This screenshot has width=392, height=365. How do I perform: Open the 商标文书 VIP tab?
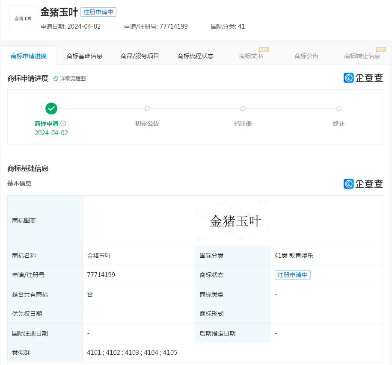click(x=251, y=56)
